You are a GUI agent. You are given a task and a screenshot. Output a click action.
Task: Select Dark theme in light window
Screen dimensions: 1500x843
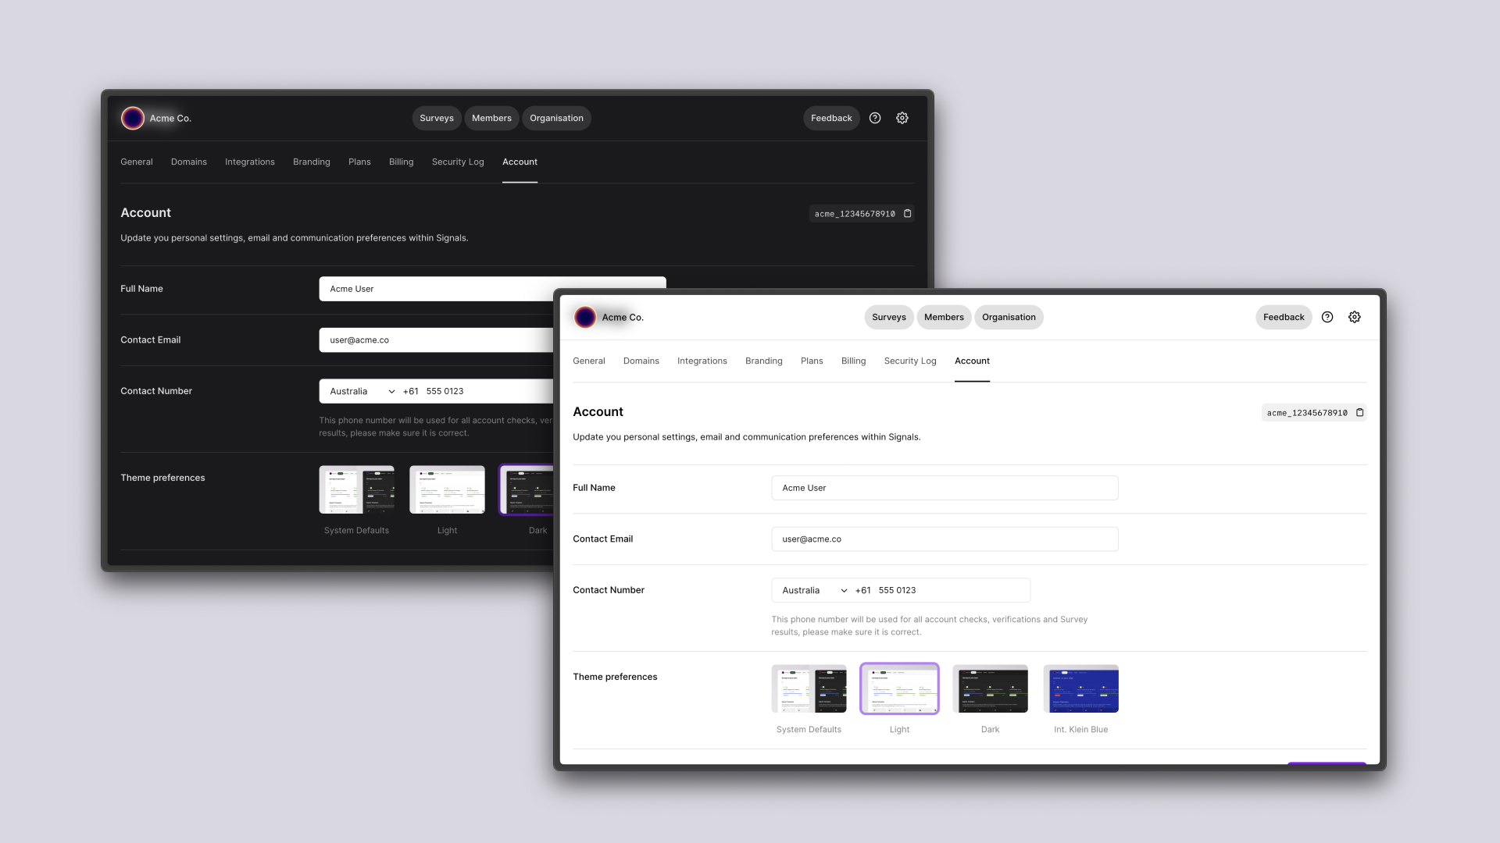coord(990,689)
